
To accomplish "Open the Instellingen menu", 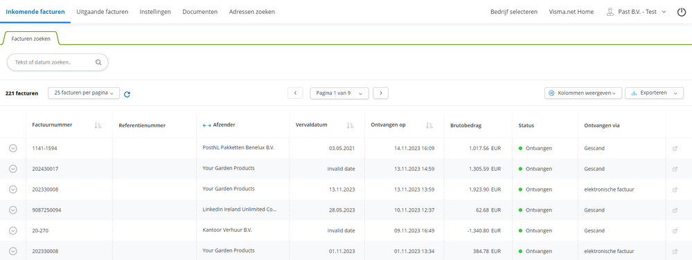I will [155, 12].
